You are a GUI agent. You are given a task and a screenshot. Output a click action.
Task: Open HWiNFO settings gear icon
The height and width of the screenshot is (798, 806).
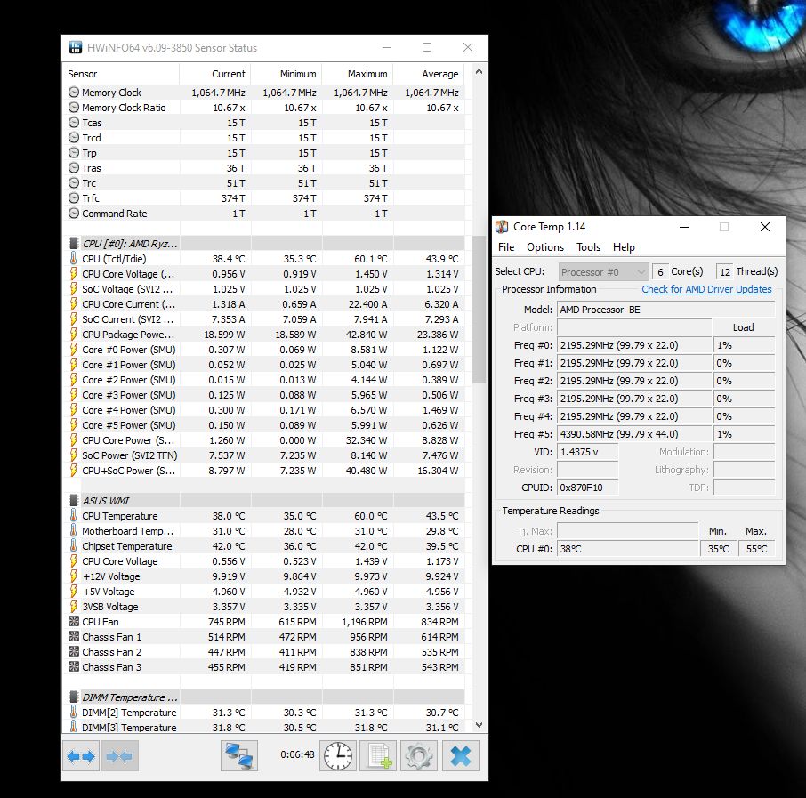419,755
